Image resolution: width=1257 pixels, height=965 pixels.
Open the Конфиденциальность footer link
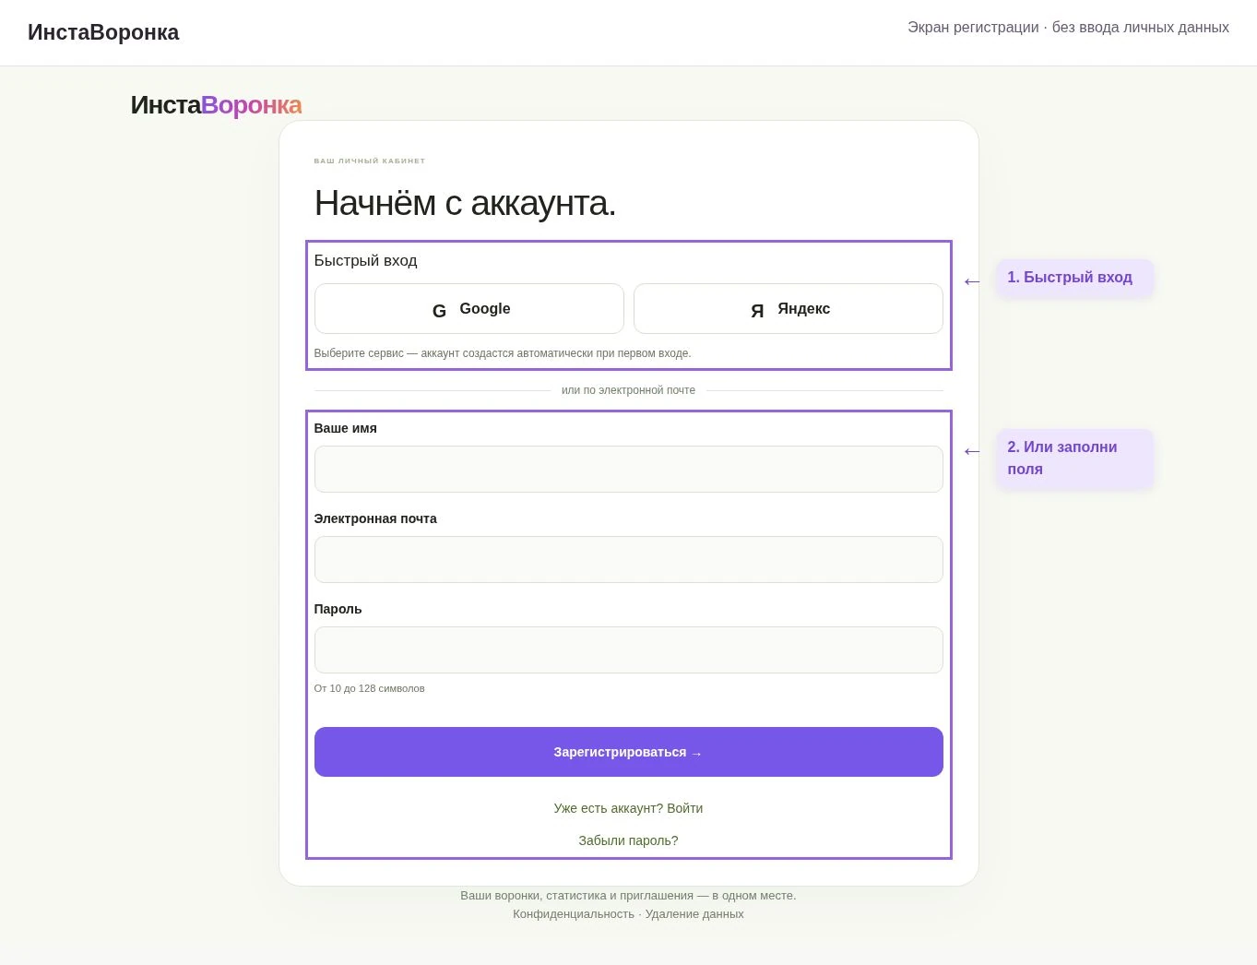pyautogui.click(x=574, y=914)
